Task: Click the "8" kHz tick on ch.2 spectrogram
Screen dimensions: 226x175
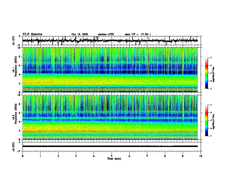Action: [x=20, y=104]
